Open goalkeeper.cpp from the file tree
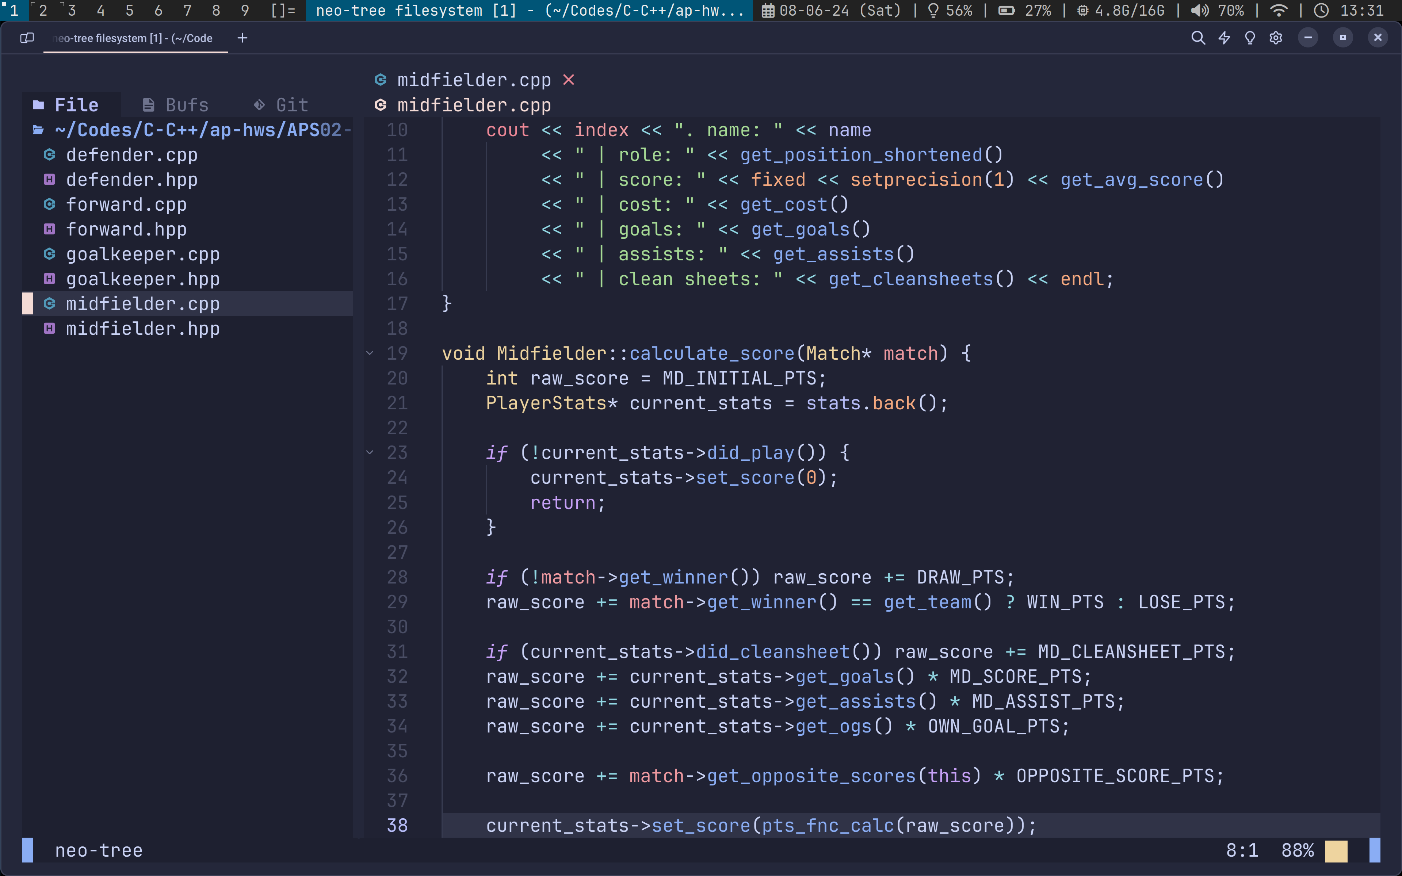The width and height of the screenshot is (1402, 876). pos(142,255)
